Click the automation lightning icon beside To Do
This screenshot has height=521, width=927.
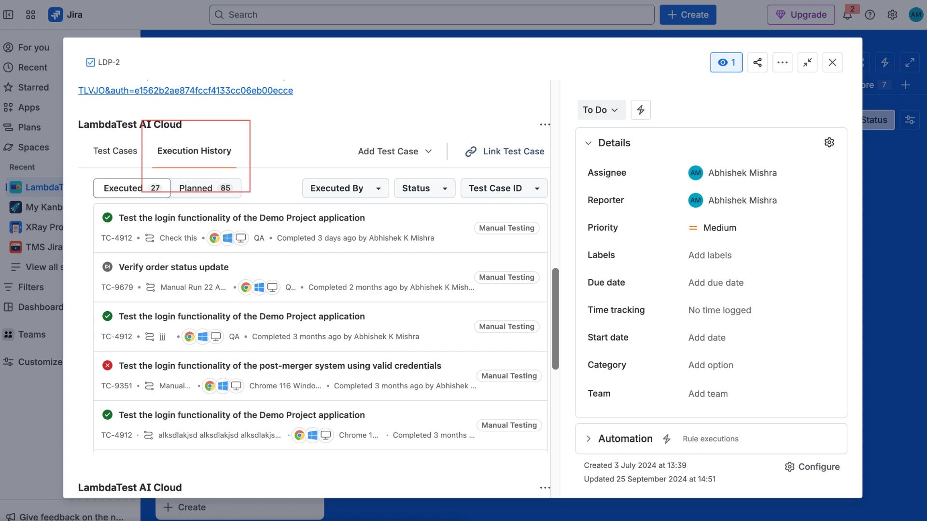(641, 110)
